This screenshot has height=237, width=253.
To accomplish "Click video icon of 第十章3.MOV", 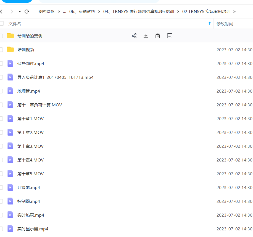I will pyautogui.click(x=10, y=146).
